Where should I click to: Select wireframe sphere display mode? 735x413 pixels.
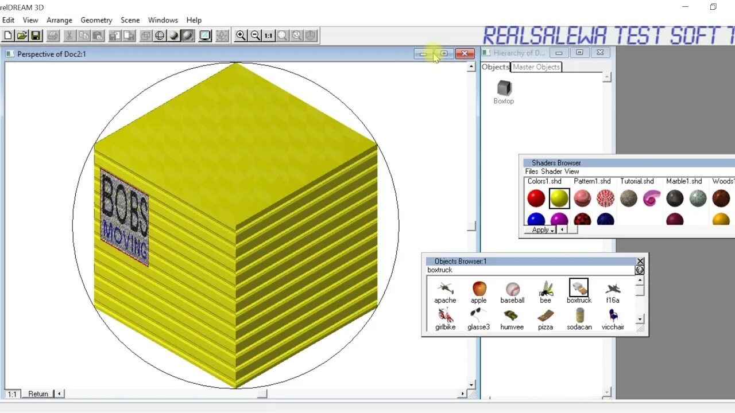click(x=160, y=36)
